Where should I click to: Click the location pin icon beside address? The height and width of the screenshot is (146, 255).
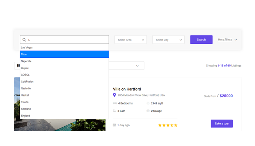[114, 95]
